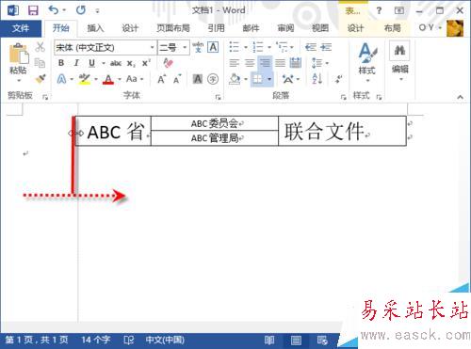
Task: Toggle underline formatting
Action: [91, 63]
